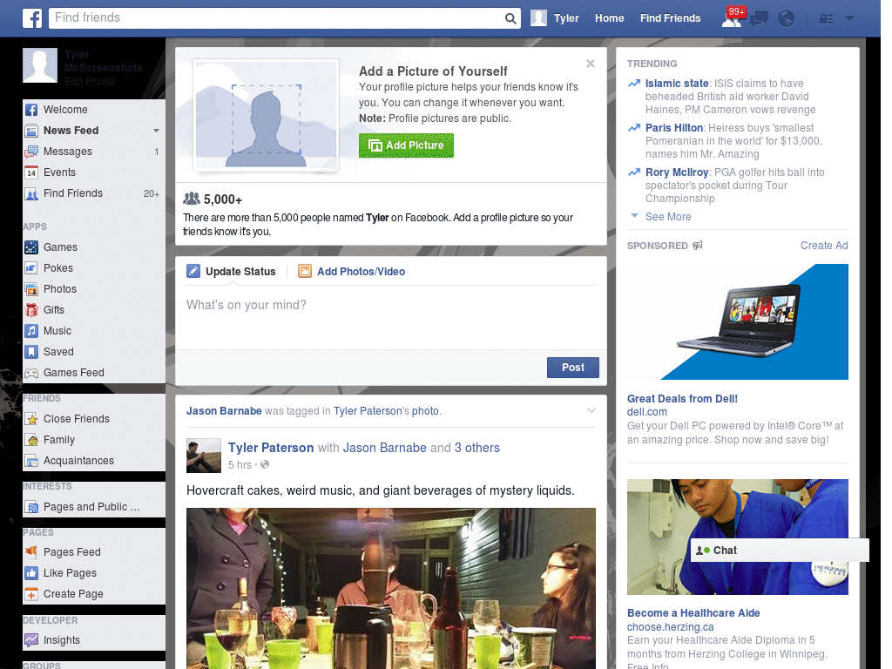892x669 pixels.
Task: Open the Chat bar
Action: pos(780,551)
